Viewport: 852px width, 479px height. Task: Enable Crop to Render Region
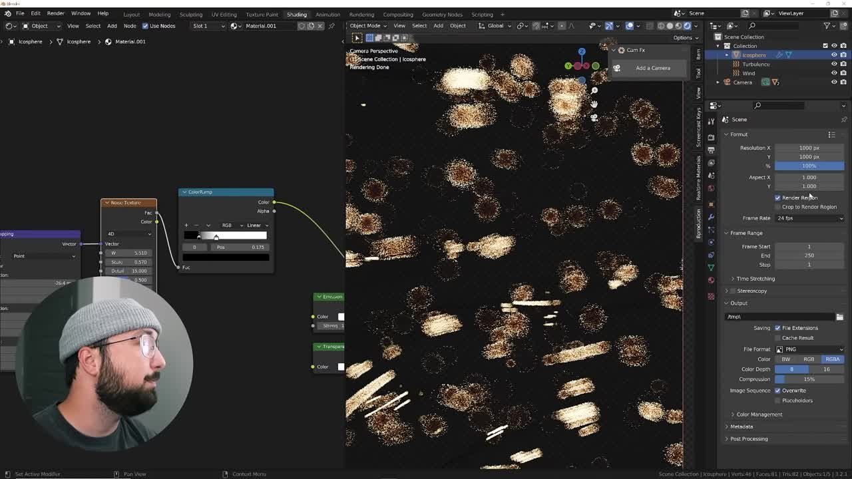777,207
